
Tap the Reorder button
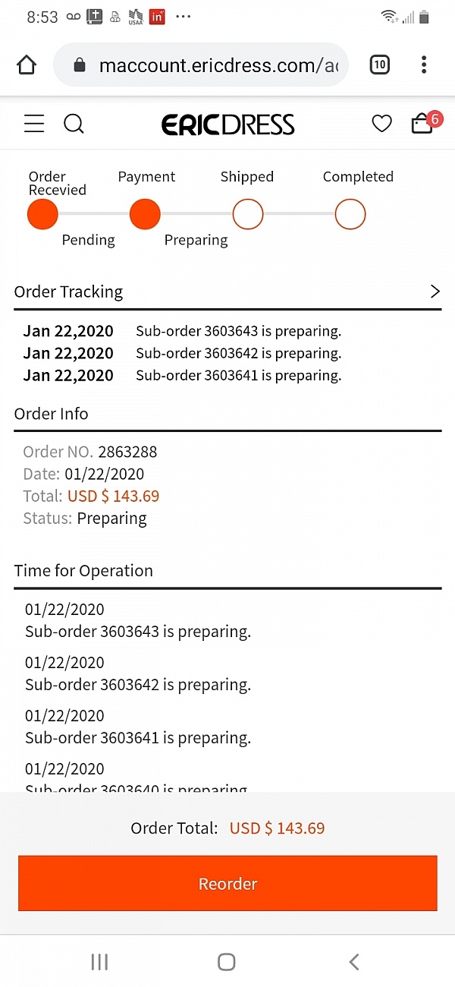[227, 883]
